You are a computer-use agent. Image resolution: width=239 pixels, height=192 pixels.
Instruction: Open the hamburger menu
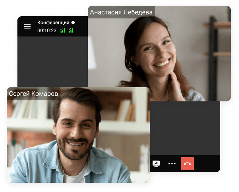[27, 27]
